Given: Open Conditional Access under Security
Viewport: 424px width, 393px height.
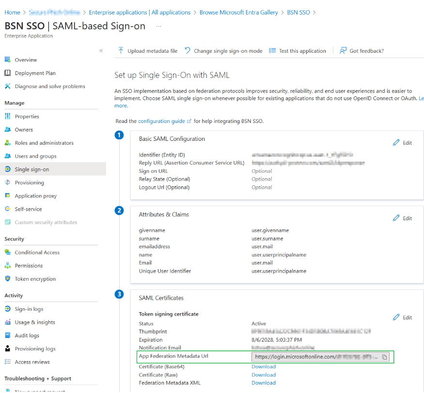Looking at the screenshot, I should tap(37, 252).
